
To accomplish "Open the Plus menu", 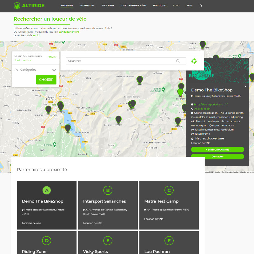I will pyautogui.click(x=190, y=5).
